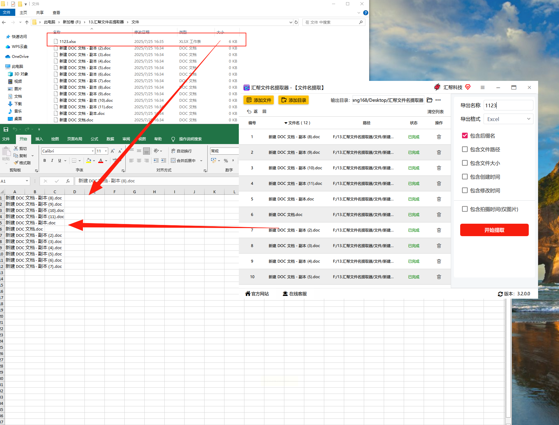Click the Excel save icon
559x425 pixels.
pos(6,129)
